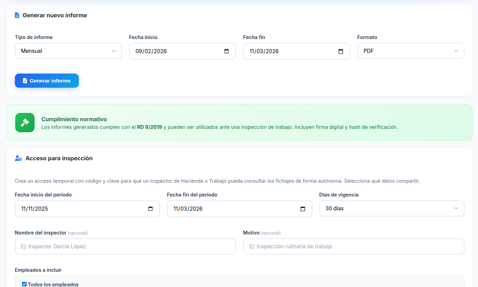Click the Fecha inicio date value 09/02/2026
478x287 pixels.
[151, 51]
